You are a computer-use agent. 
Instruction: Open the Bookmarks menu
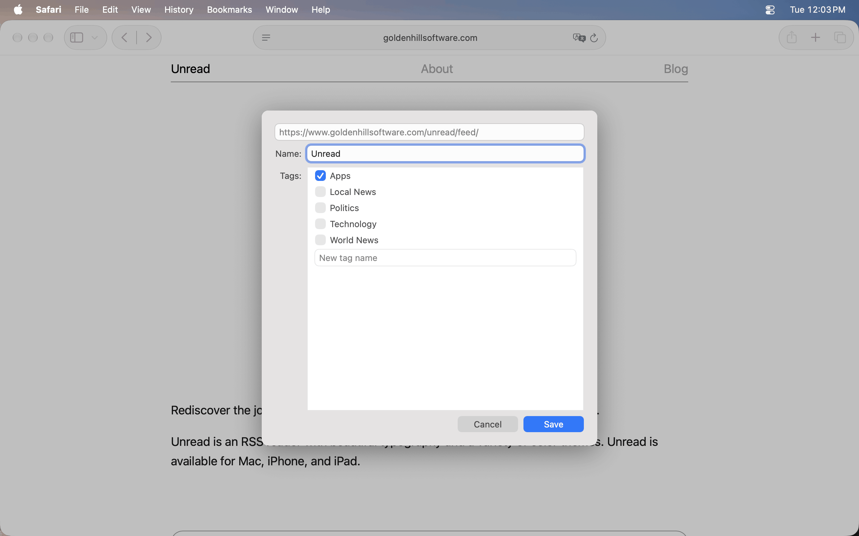point(229,10)
